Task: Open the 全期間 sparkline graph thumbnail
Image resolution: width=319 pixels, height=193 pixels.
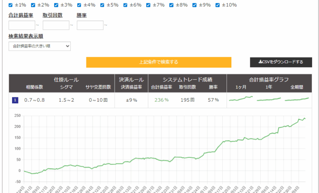Action: (x=297, y=99)
